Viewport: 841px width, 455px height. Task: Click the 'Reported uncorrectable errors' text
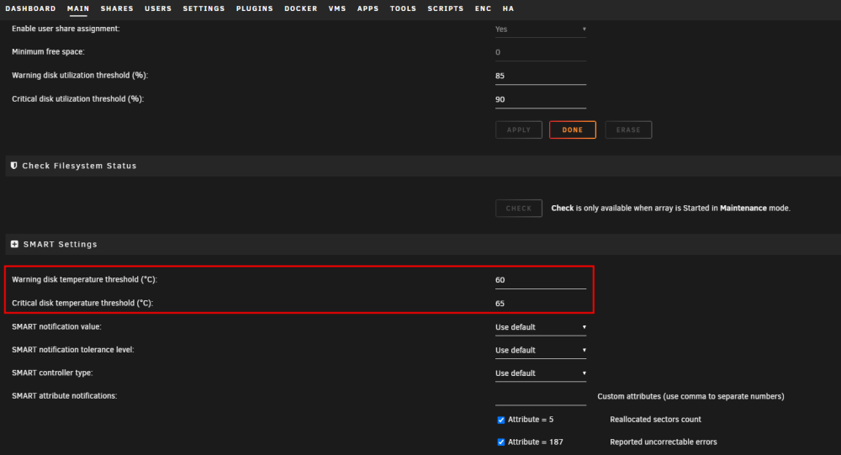[664, 442]
